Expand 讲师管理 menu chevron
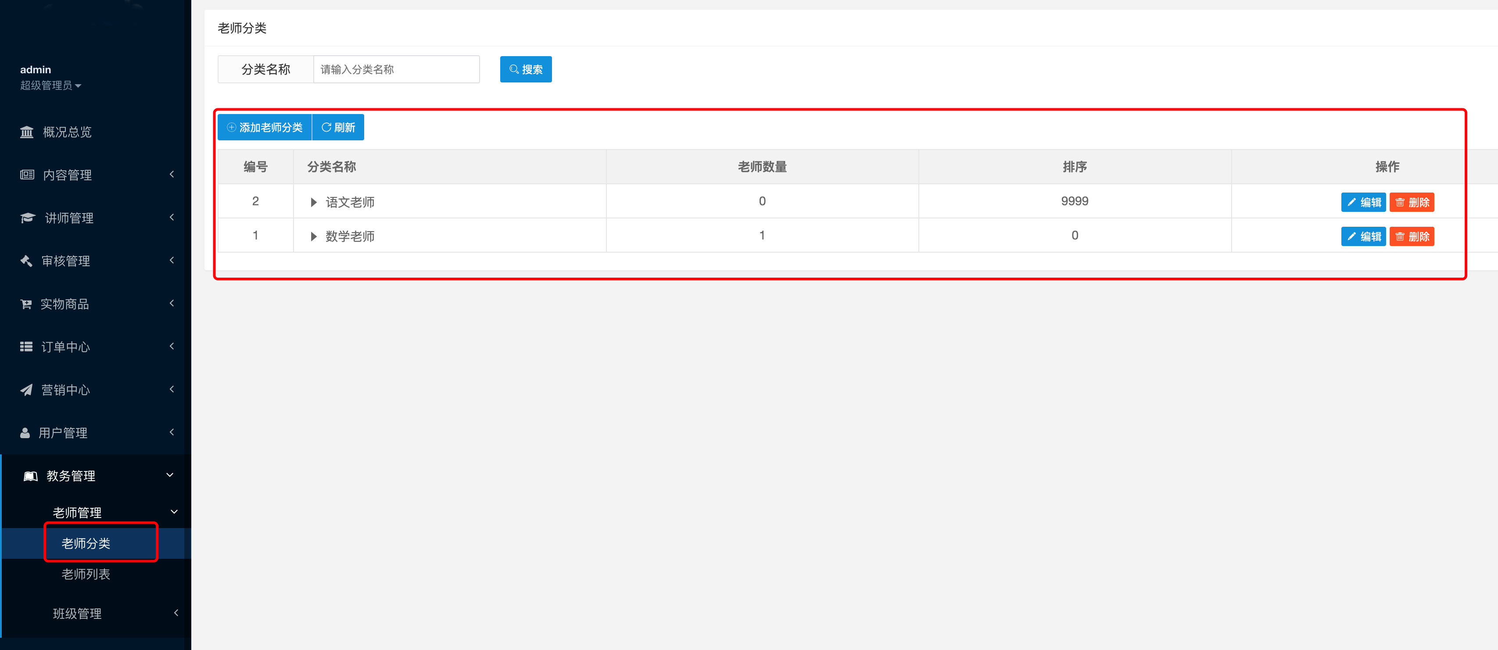The height and width of the screenshot is (650, 1498). (x=172, y=217)
